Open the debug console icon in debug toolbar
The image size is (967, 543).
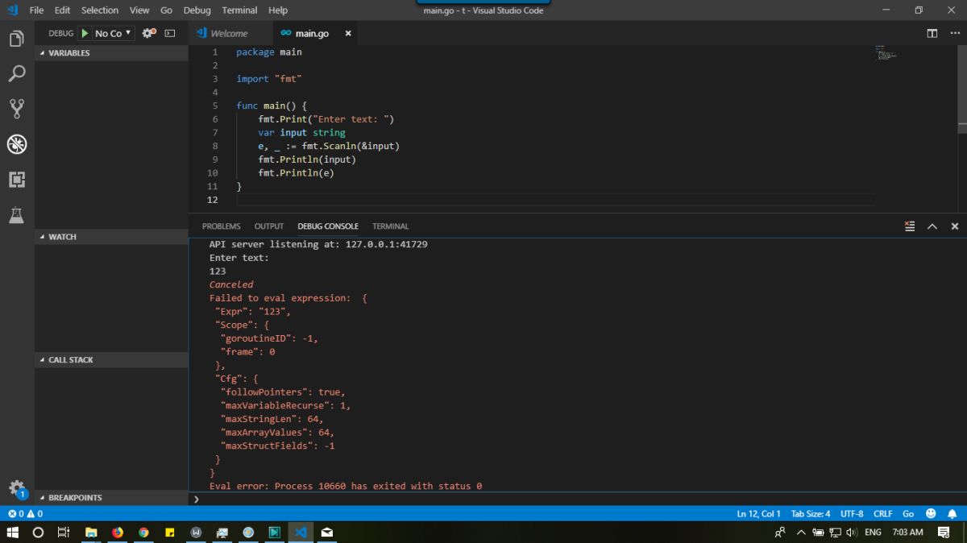pos(170,33)
